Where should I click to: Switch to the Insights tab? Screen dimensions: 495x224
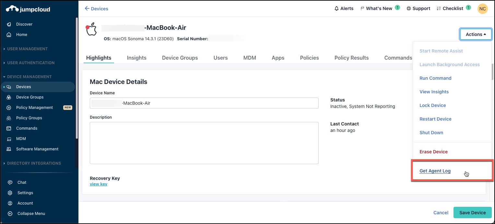(x=136, y=58)
